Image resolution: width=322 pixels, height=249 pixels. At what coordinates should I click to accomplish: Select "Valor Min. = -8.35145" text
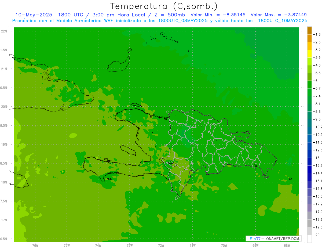(x=218, y=15)
